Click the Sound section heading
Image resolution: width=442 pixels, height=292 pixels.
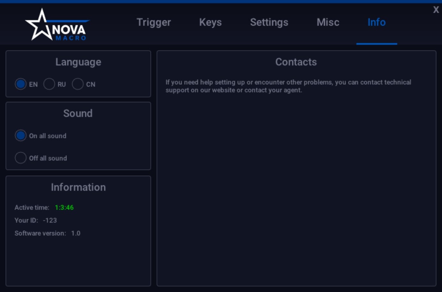point(78,113)
